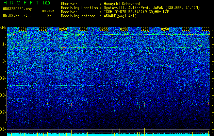Click the 1.0 kHz axis label
Screen dimensions: 214x136
tap(3, 61)
